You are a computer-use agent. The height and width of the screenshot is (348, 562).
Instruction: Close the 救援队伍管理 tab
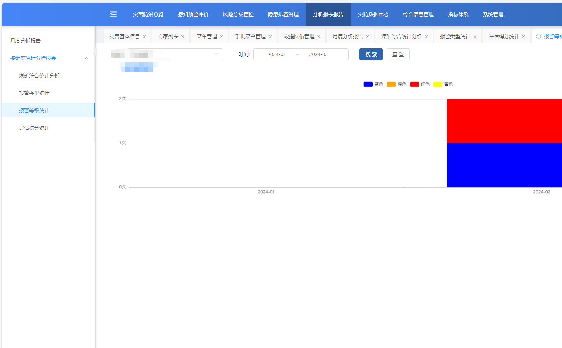point(319,37)
